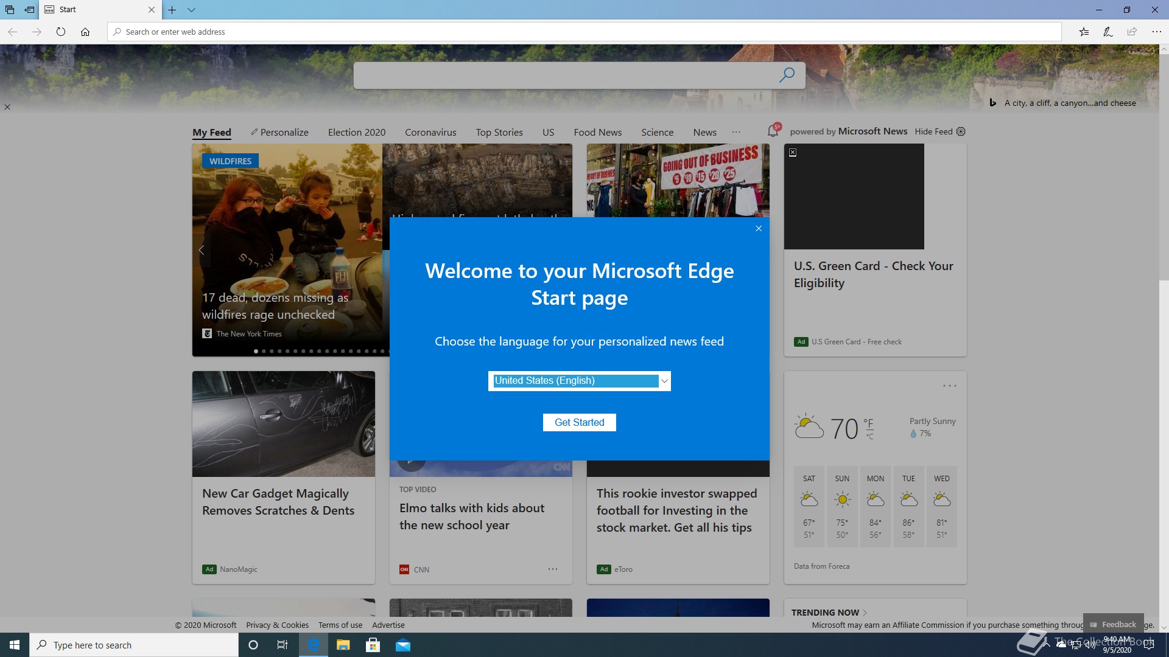Open the Top Stories tab
Image resolution: width=1169 pixels, height=657 pixels.
tap(499, 132)
